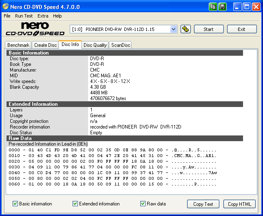This screenshot has width=263, height=216.
Task: Open the Run Test menu
Action: (x=24, y=16)
